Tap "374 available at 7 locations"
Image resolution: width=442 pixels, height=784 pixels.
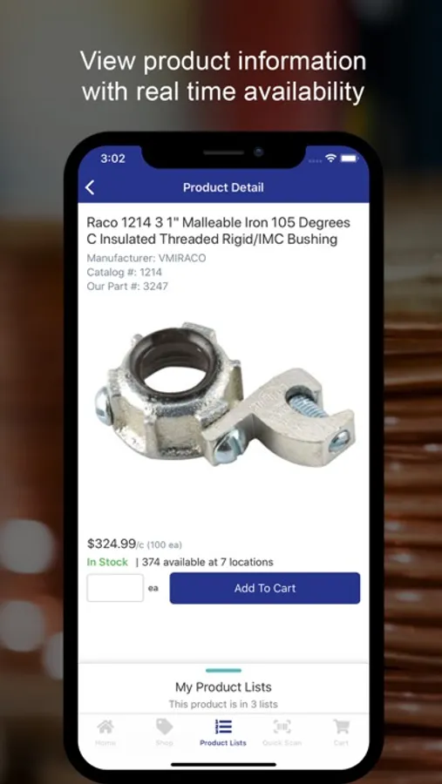click(x=207, y=562)
